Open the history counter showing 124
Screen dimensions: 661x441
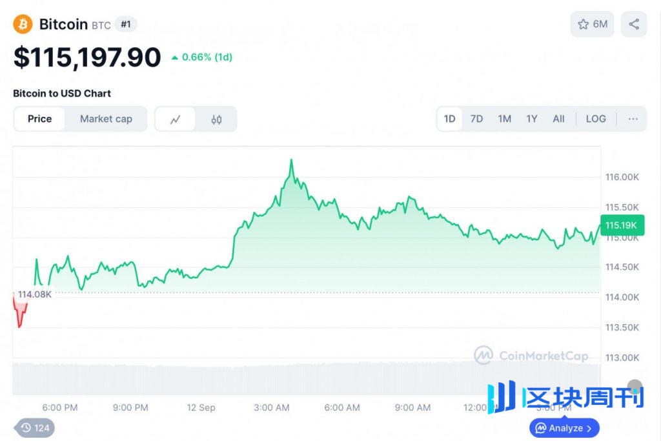coord(35,427)
